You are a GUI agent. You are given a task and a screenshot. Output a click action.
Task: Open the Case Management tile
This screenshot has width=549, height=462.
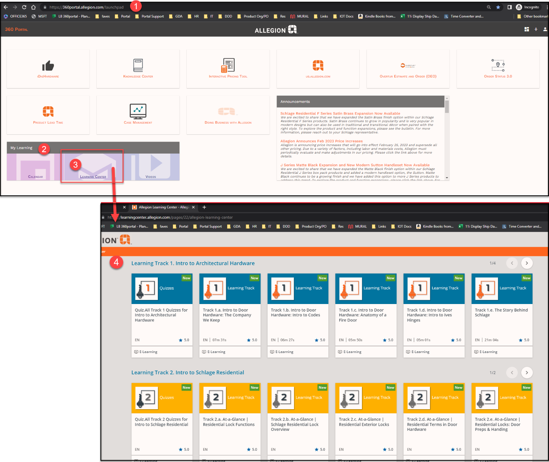[138, 115]
